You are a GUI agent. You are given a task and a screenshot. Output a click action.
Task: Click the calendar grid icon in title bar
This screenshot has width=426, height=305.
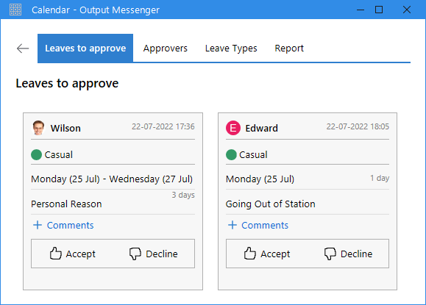coord(15,10)
